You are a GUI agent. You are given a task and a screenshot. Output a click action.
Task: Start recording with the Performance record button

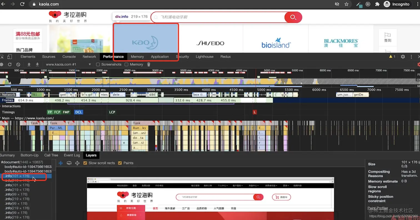2,64
